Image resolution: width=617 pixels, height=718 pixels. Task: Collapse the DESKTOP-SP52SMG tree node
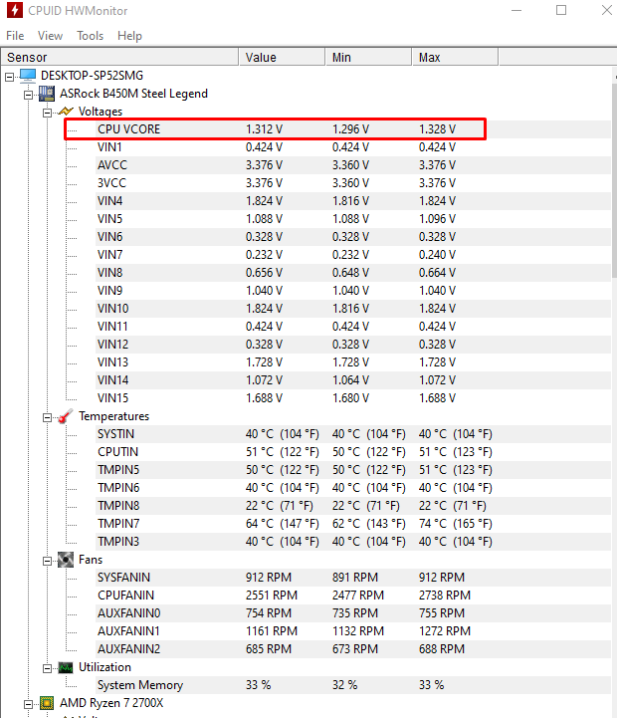(9, 78)
